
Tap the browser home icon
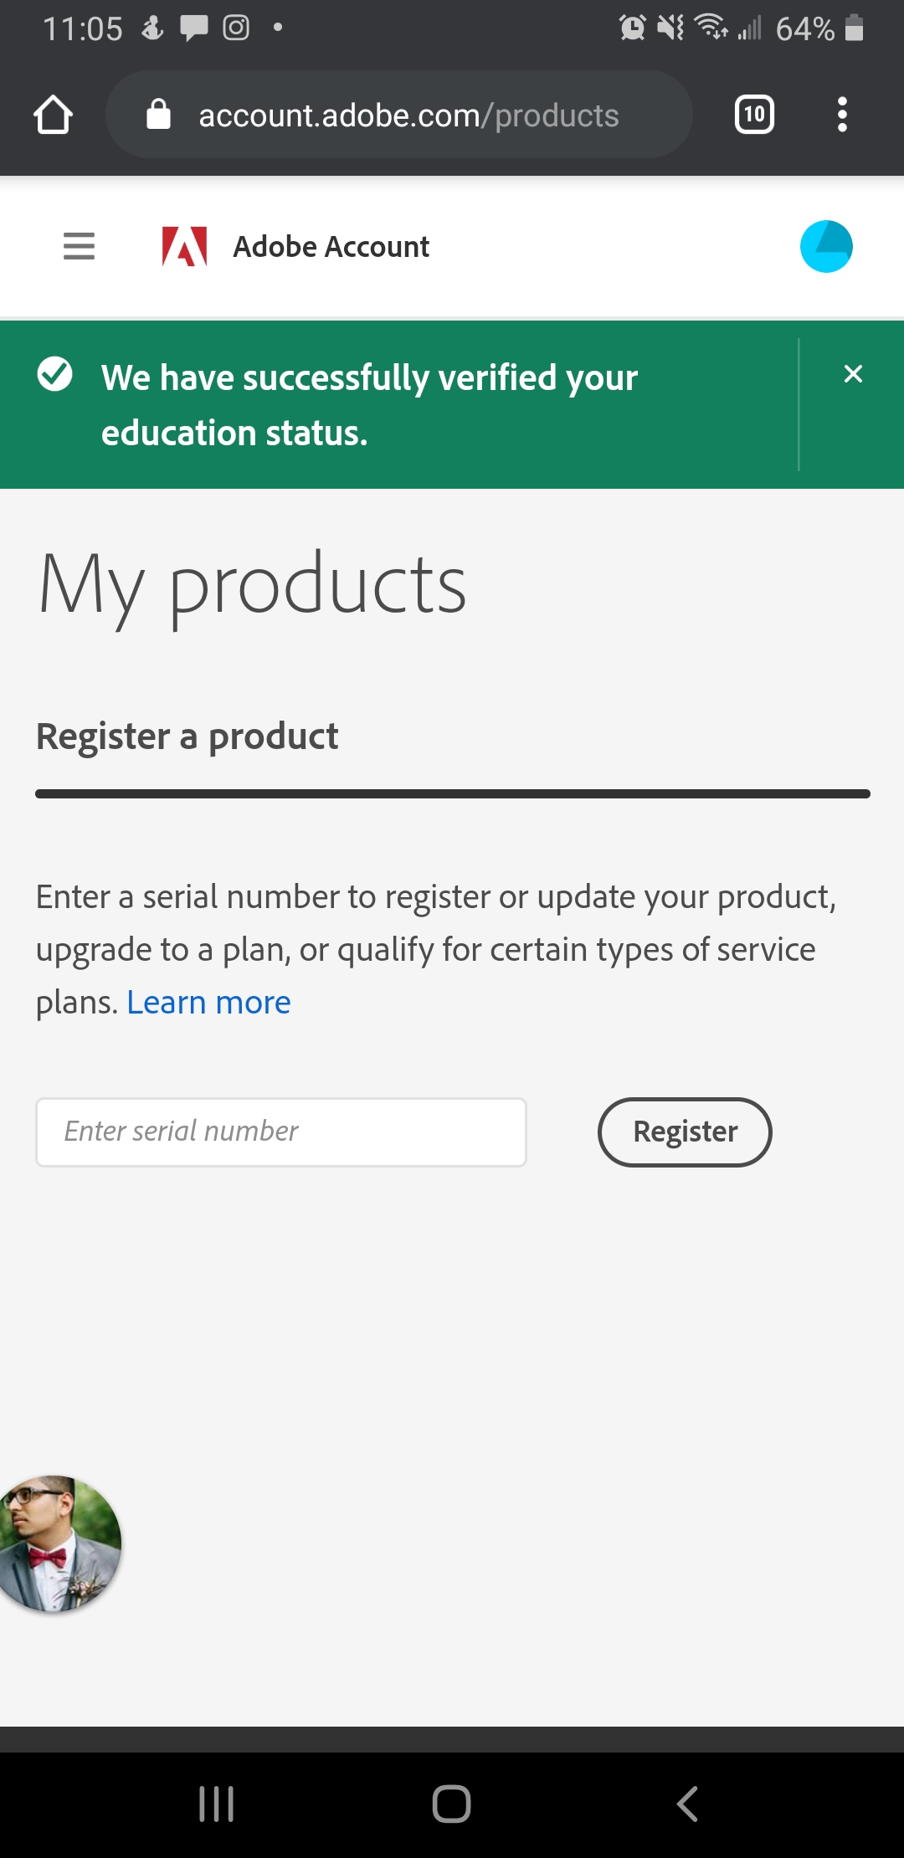click(54, 115)
